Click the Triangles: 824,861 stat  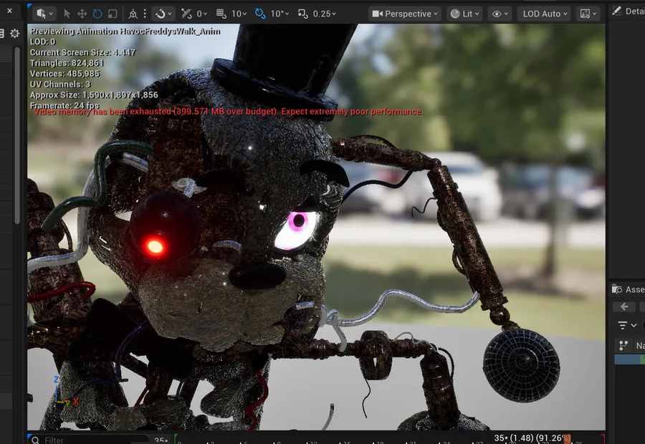67,63
